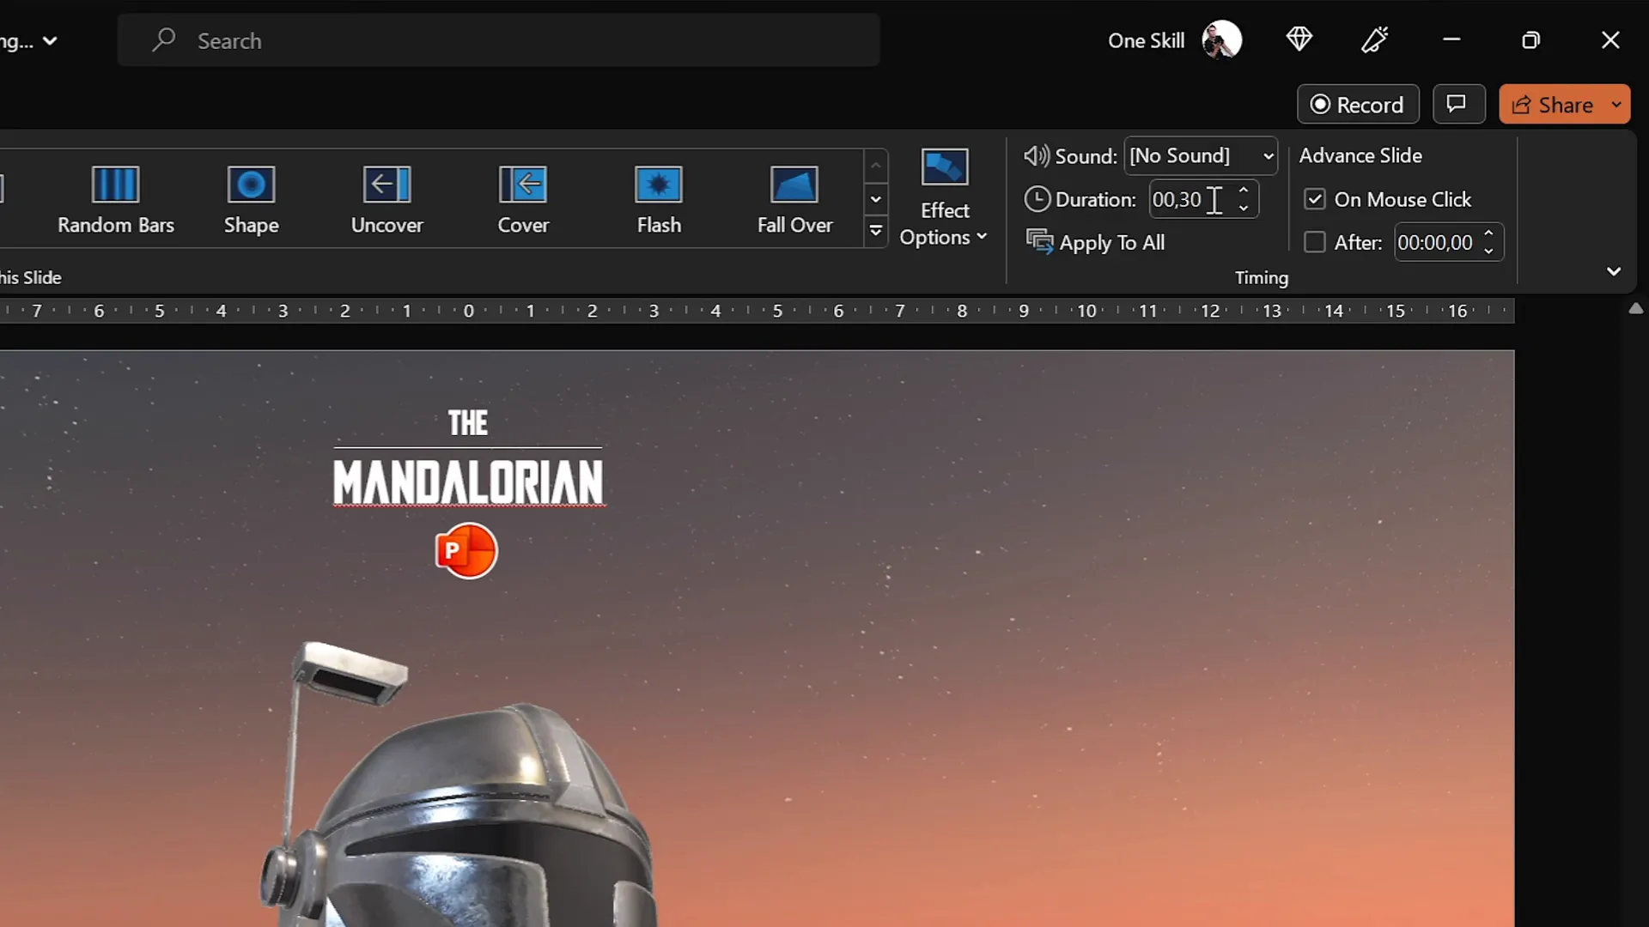The height and width of the screenshot is (927, 1649).
Task: Click the Duration input field
Action: pyautogui.click(x=1190, y=199)
